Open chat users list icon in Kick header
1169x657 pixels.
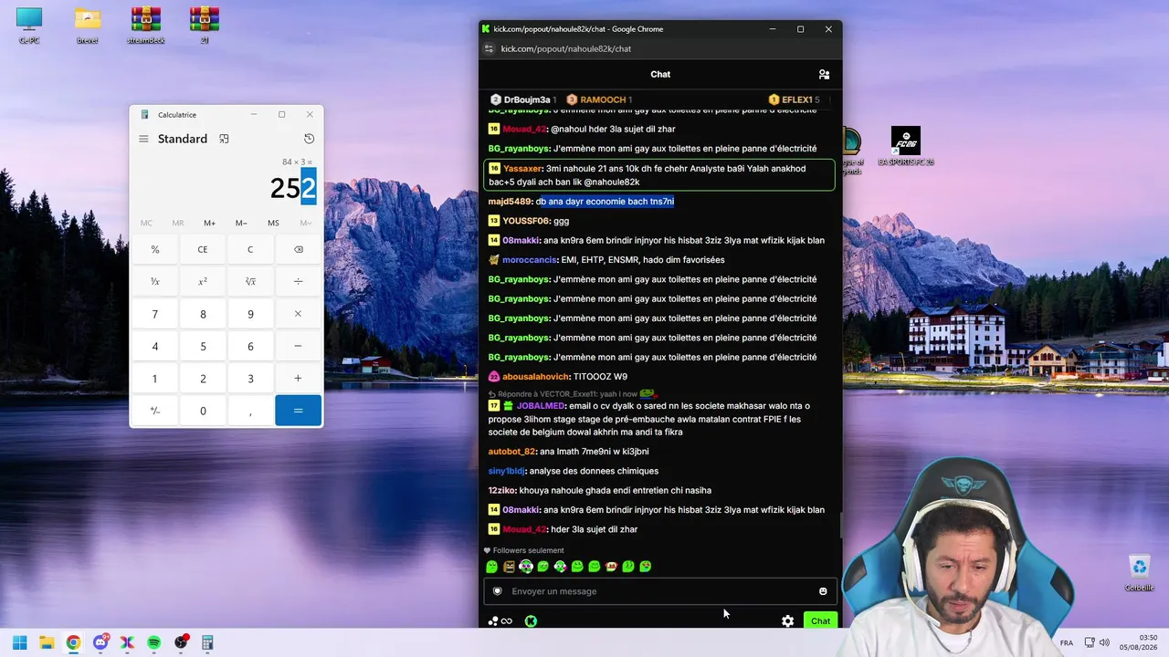coord(824,75)
